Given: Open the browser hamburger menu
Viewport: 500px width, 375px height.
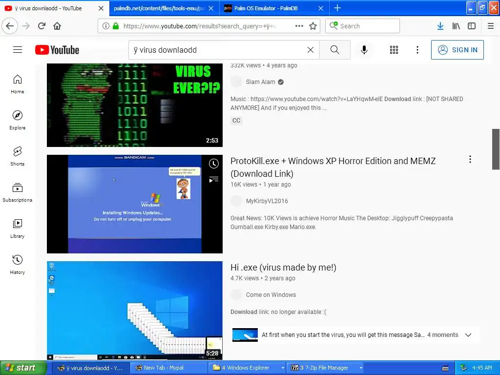Looking at the screenshot, I should click(x=491, y=26).
